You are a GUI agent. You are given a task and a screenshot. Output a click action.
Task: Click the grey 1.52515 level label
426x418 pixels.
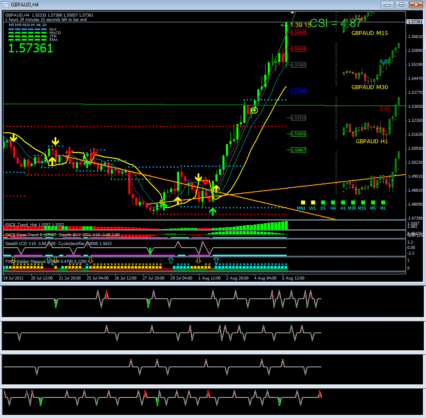298,117
